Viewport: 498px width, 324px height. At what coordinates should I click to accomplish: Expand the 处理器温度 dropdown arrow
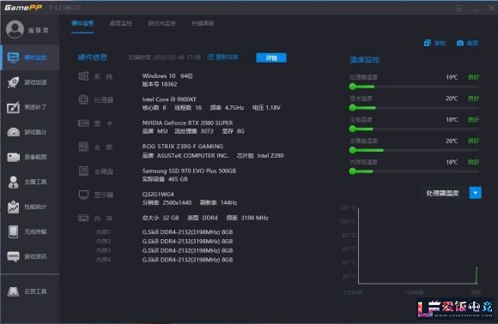click(475, 193)
